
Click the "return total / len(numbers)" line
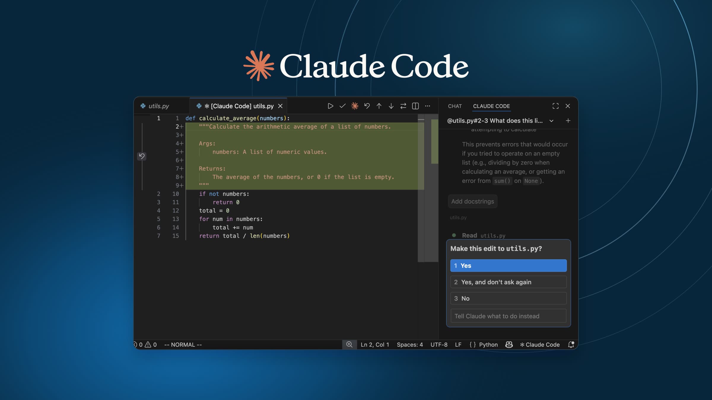[x=244, y=236]
